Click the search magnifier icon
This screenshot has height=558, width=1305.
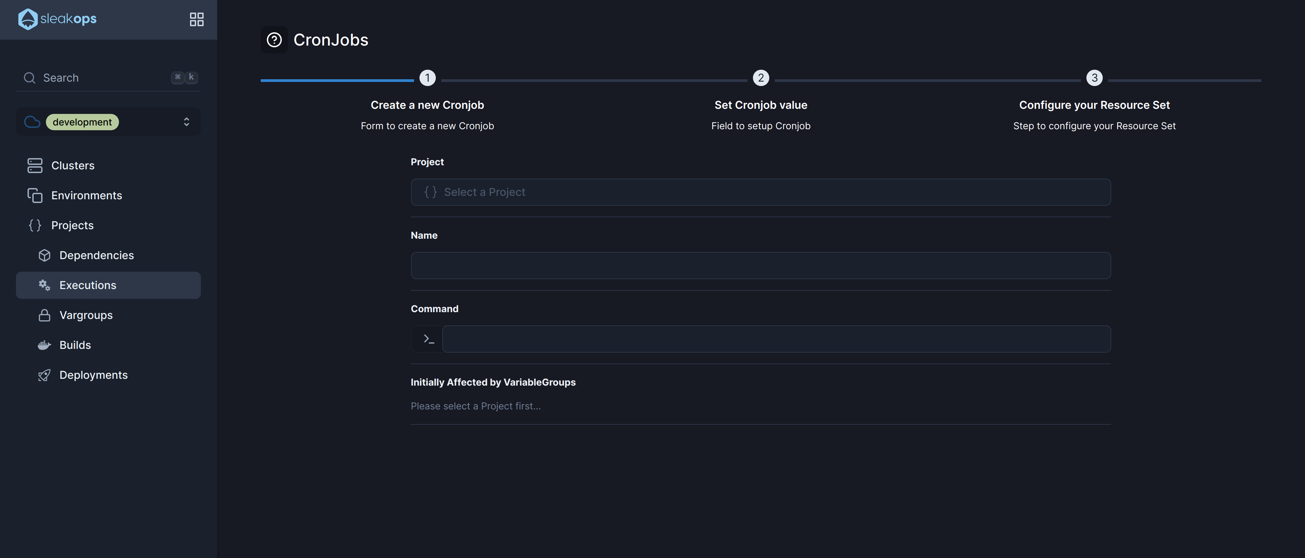29,78
